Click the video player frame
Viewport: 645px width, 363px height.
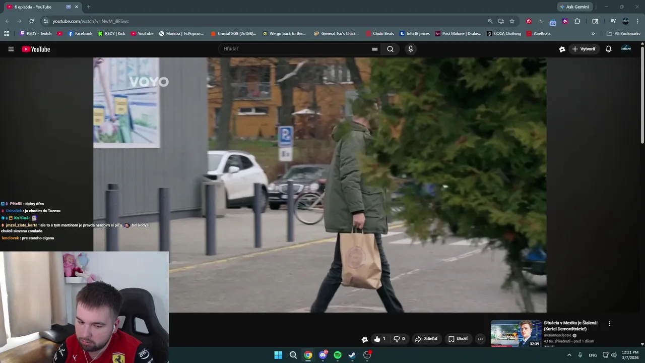pyautogui.click(x=319, y=185)
